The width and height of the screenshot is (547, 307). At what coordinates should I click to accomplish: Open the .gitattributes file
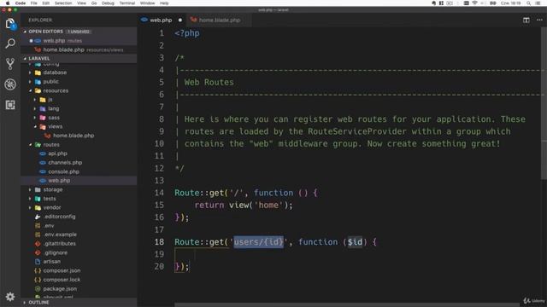[60, 244]
